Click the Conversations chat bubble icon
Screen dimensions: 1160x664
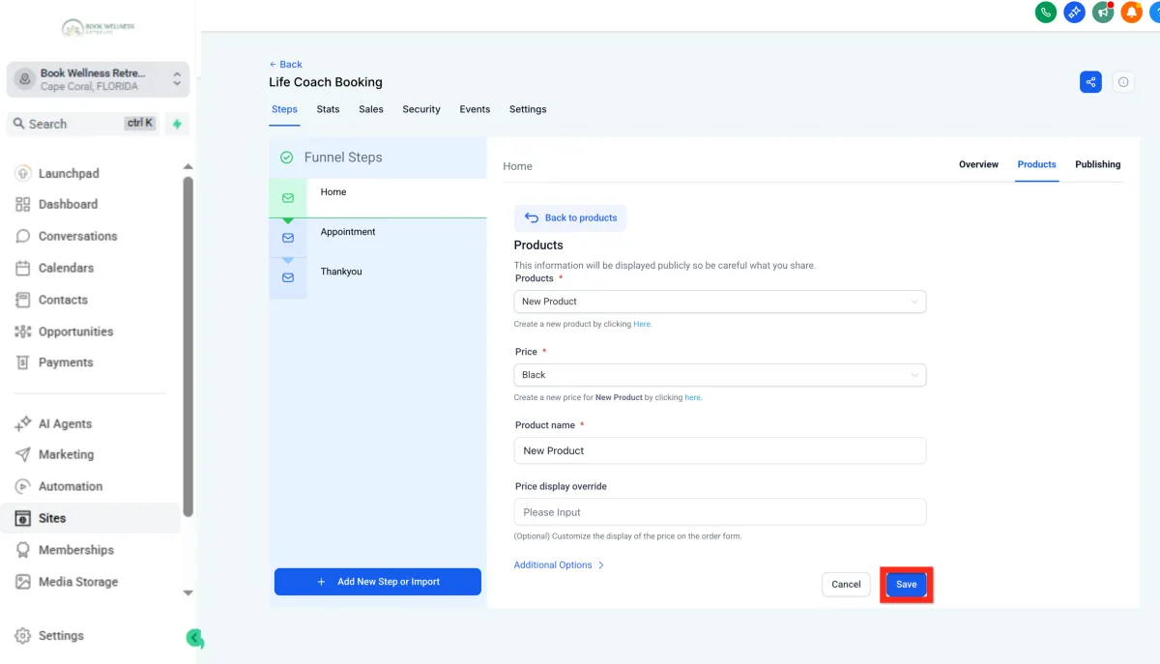pyautogui.click(x=23, y=236)
